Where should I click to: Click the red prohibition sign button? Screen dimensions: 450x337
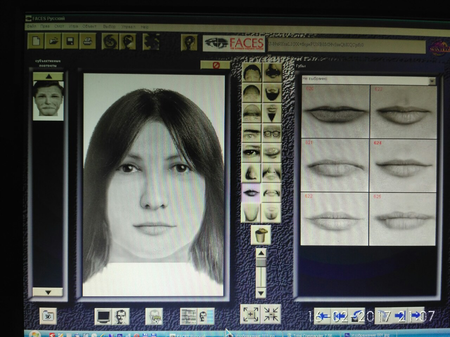(x=216, y=65)
